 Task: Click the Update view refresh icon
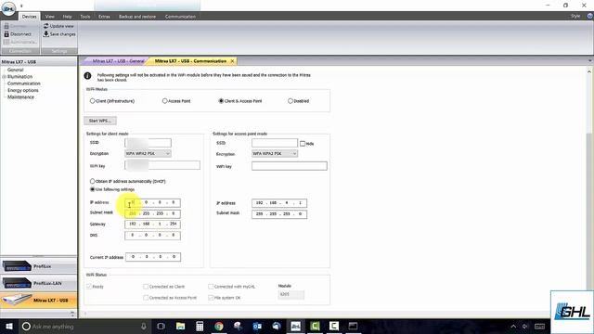[x=45, y=26]
